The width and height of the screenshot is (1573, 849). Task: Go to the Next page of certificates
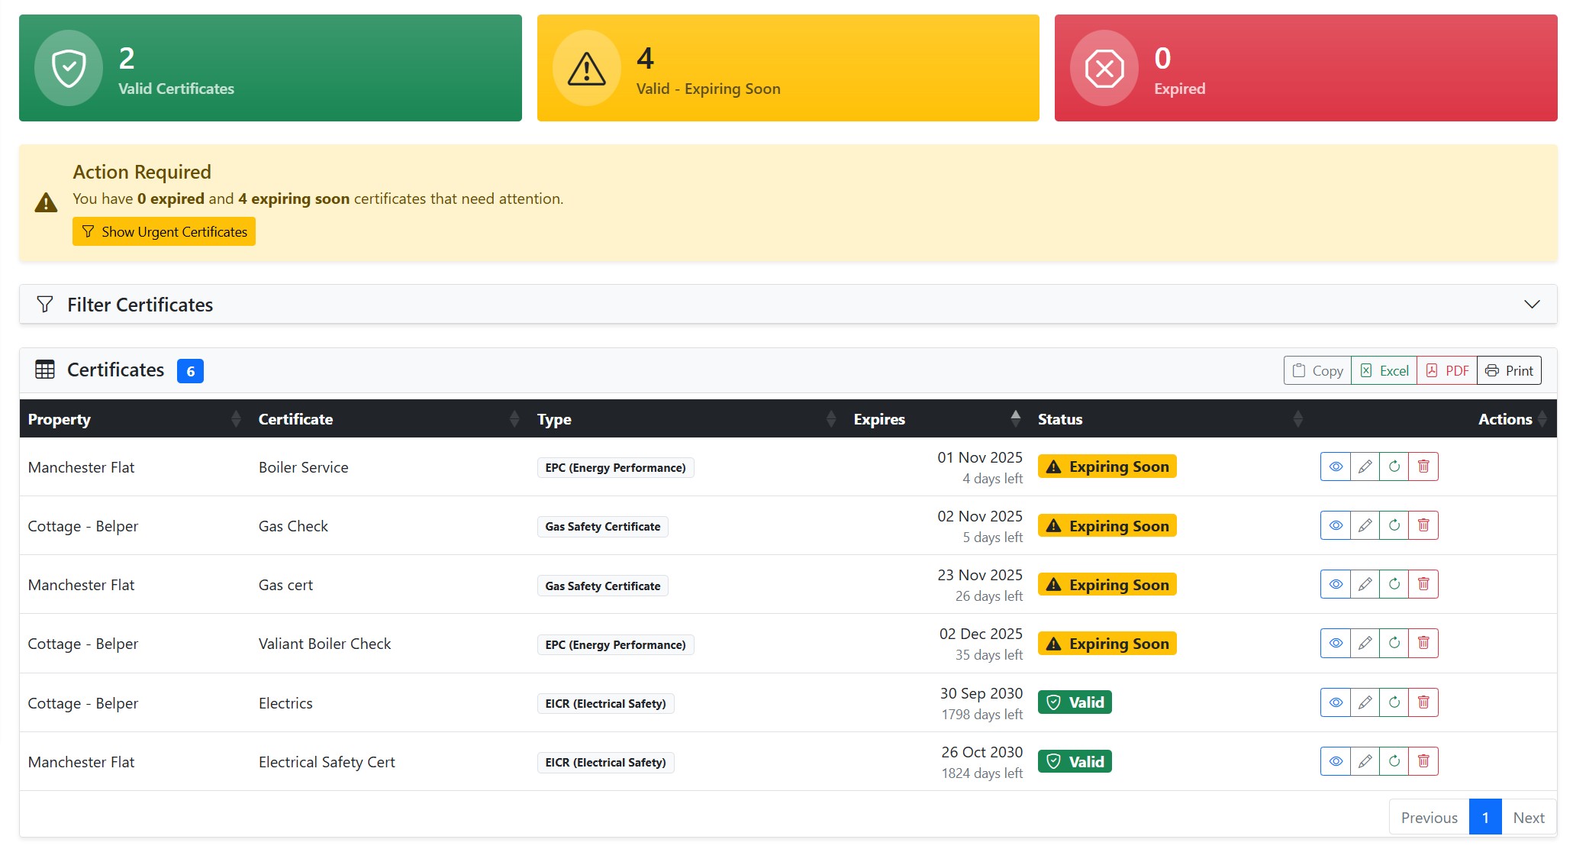(x=1529, y=816)
